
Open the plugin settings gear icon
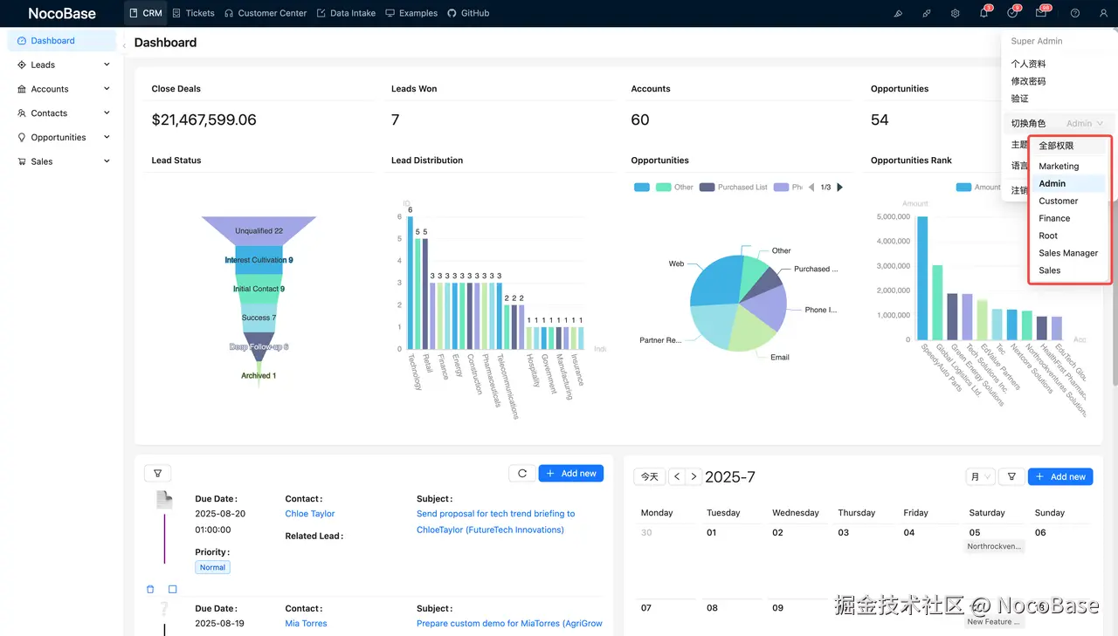click(x=955, y=13)
